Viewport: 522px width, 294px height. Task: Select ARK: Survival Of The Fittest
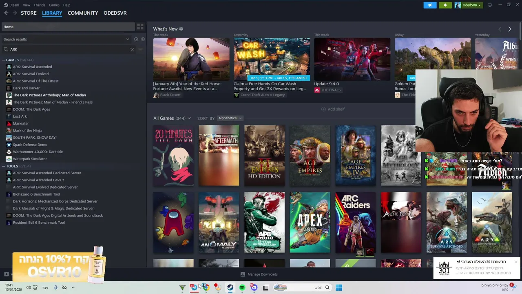[x=35, y=81]
